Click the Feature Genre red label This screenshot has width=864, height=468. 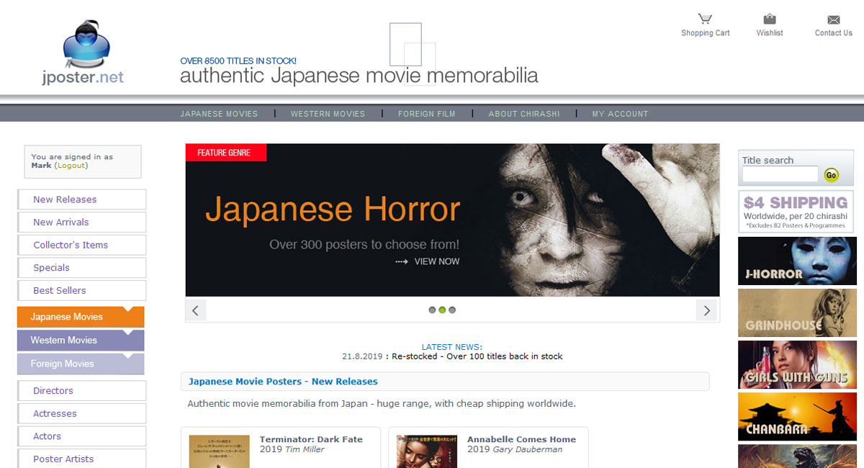point(226,153)
